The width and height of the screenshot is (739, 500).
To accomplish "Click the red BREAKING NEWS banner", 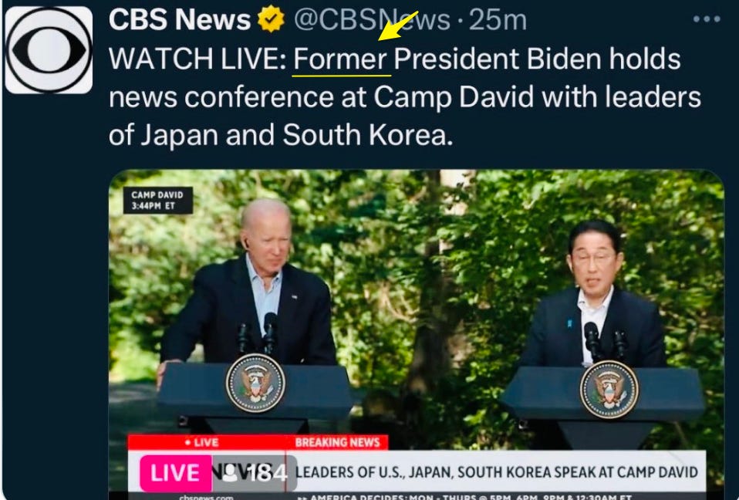I will pos(337,442).
